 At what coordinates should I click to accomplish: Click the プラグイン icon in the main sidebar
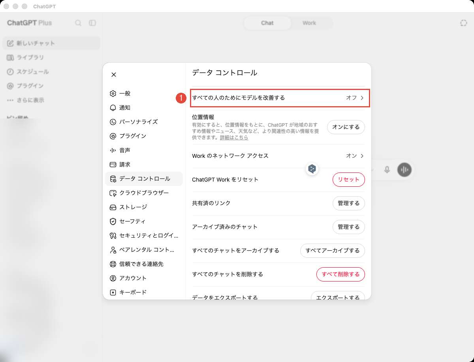click(x=10, y=86)
